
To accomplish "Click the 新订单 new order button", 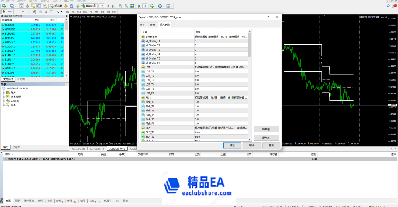I will tap(56, 6).
